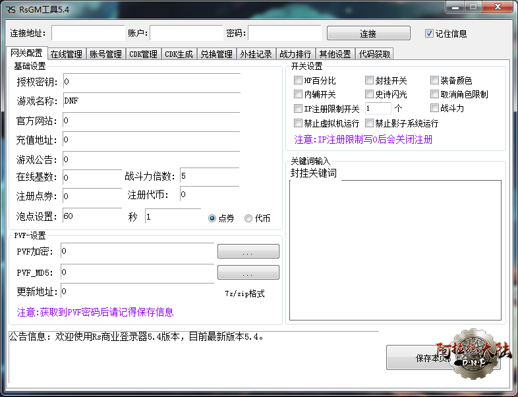518x397 pixels.
Task: Click the browse button beside PVF加密
Action: coord(248,252)
